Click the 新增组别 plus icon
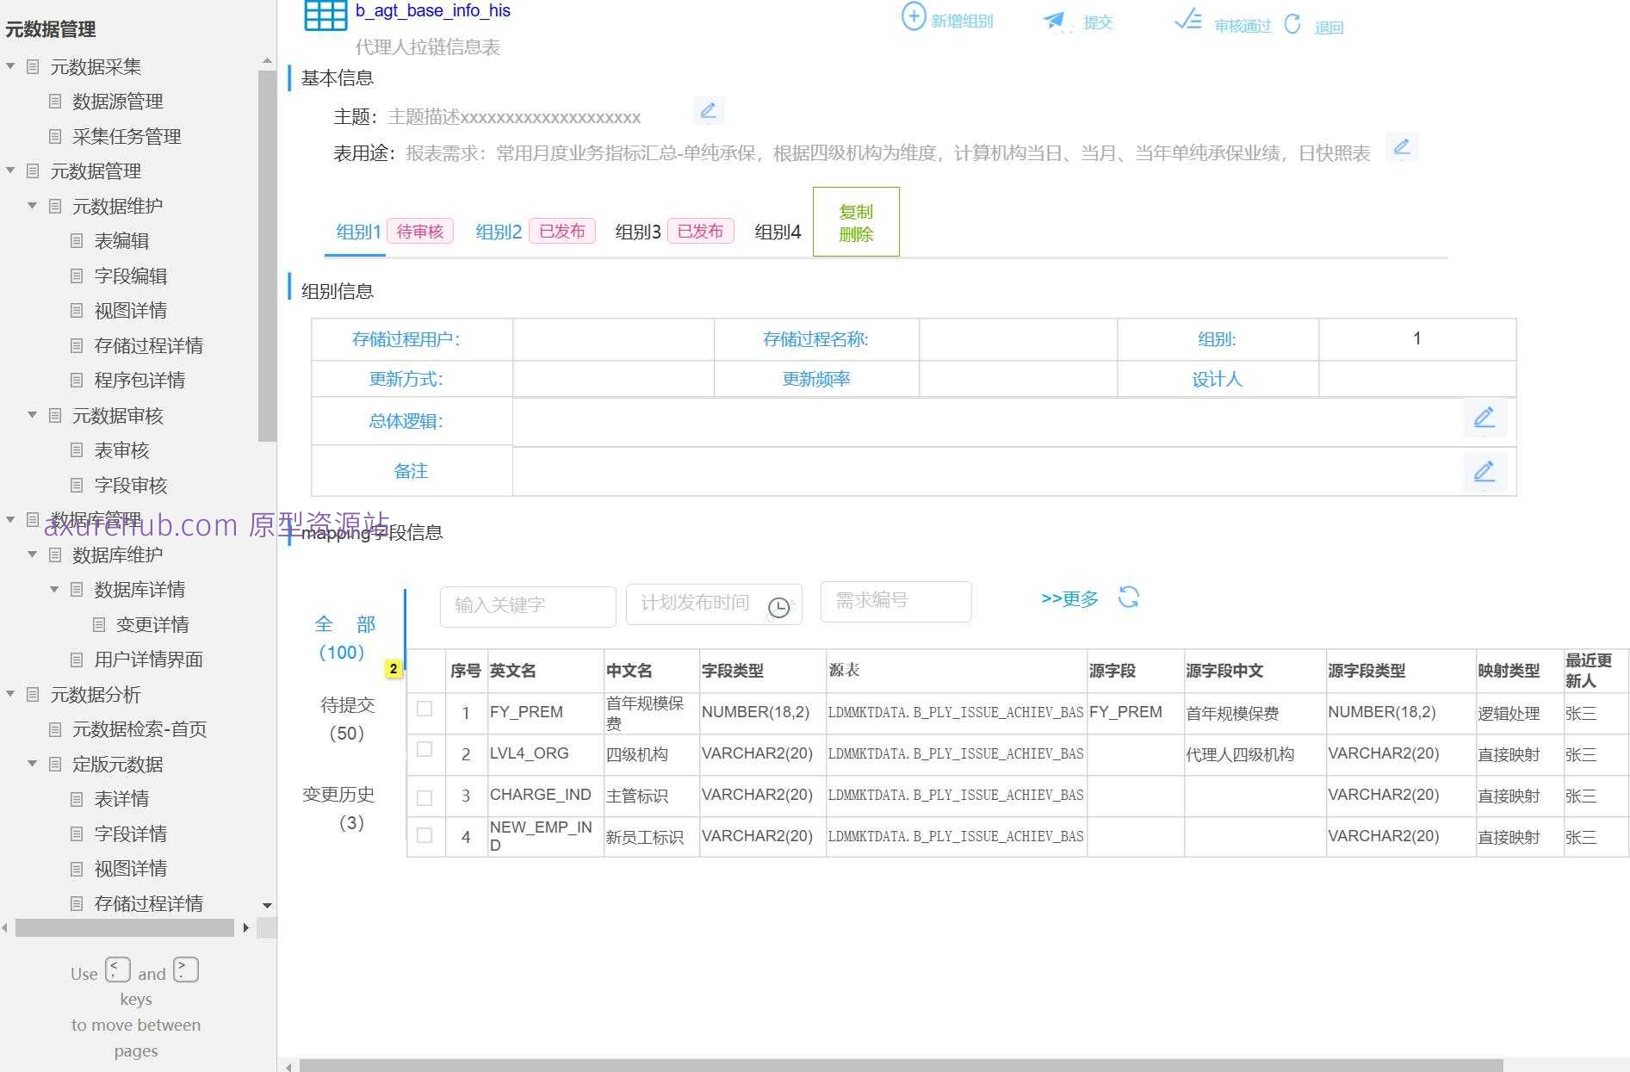This screenshot has height=1072, width=1630. (913, 15)
